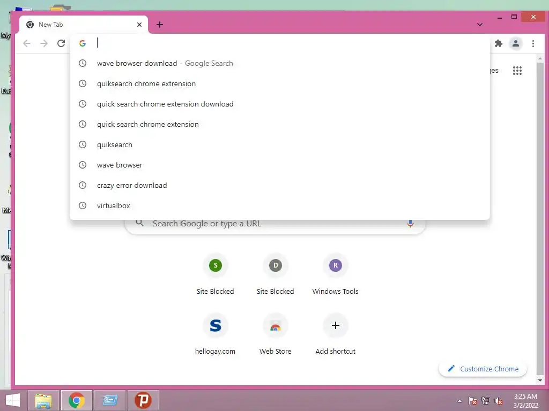
Task: Click the Chrome taskbar icon
Action: [76, 400]
